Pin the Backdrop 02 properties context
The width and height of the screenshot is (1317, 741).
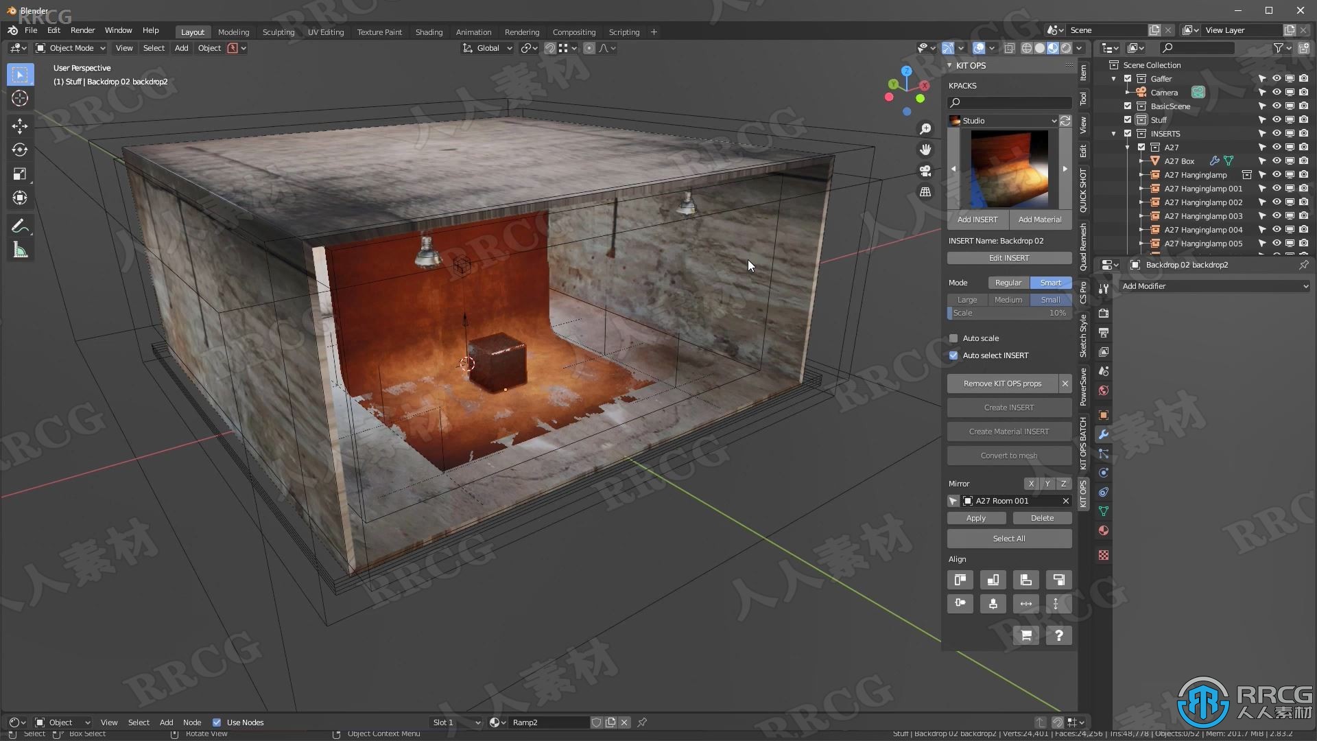tap(1303, 265)
